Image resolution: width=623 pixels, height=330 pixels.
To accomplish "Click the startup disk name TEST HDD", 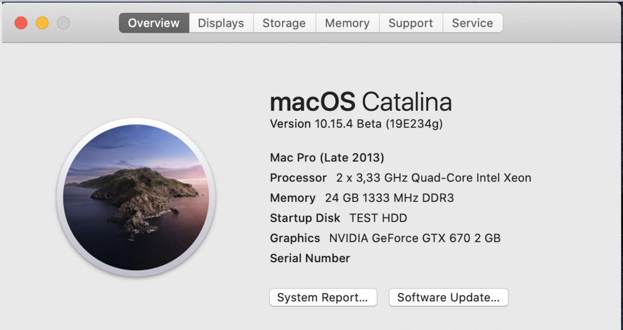I will pos(378,218).
